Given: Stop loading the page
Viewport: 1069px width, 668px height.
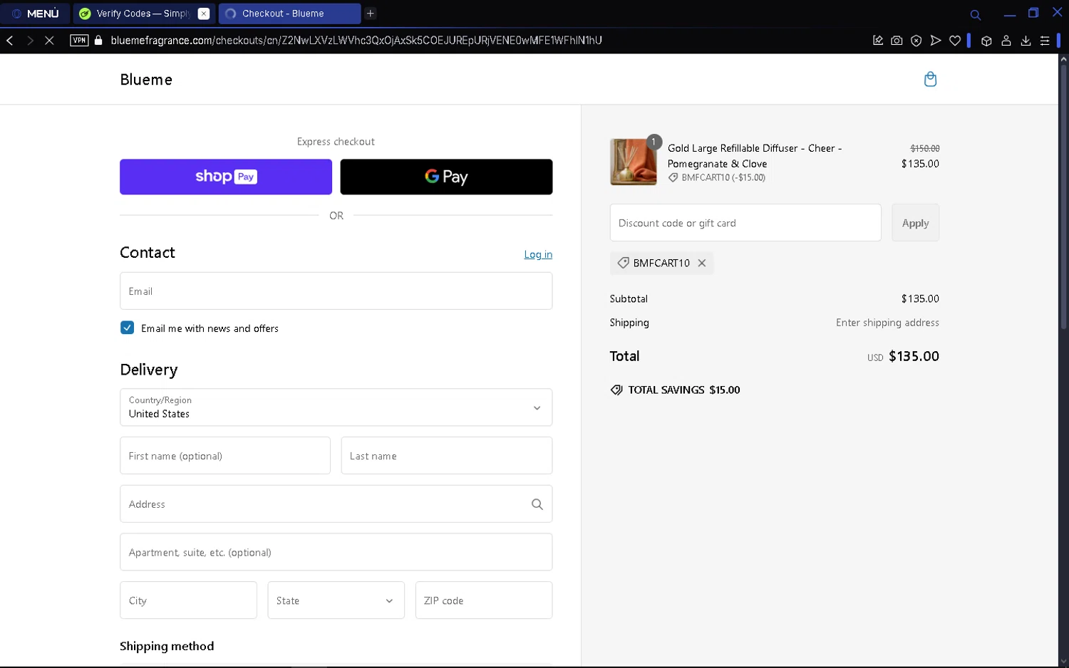Looking at the screenshot, I should (x=49, y=41).
